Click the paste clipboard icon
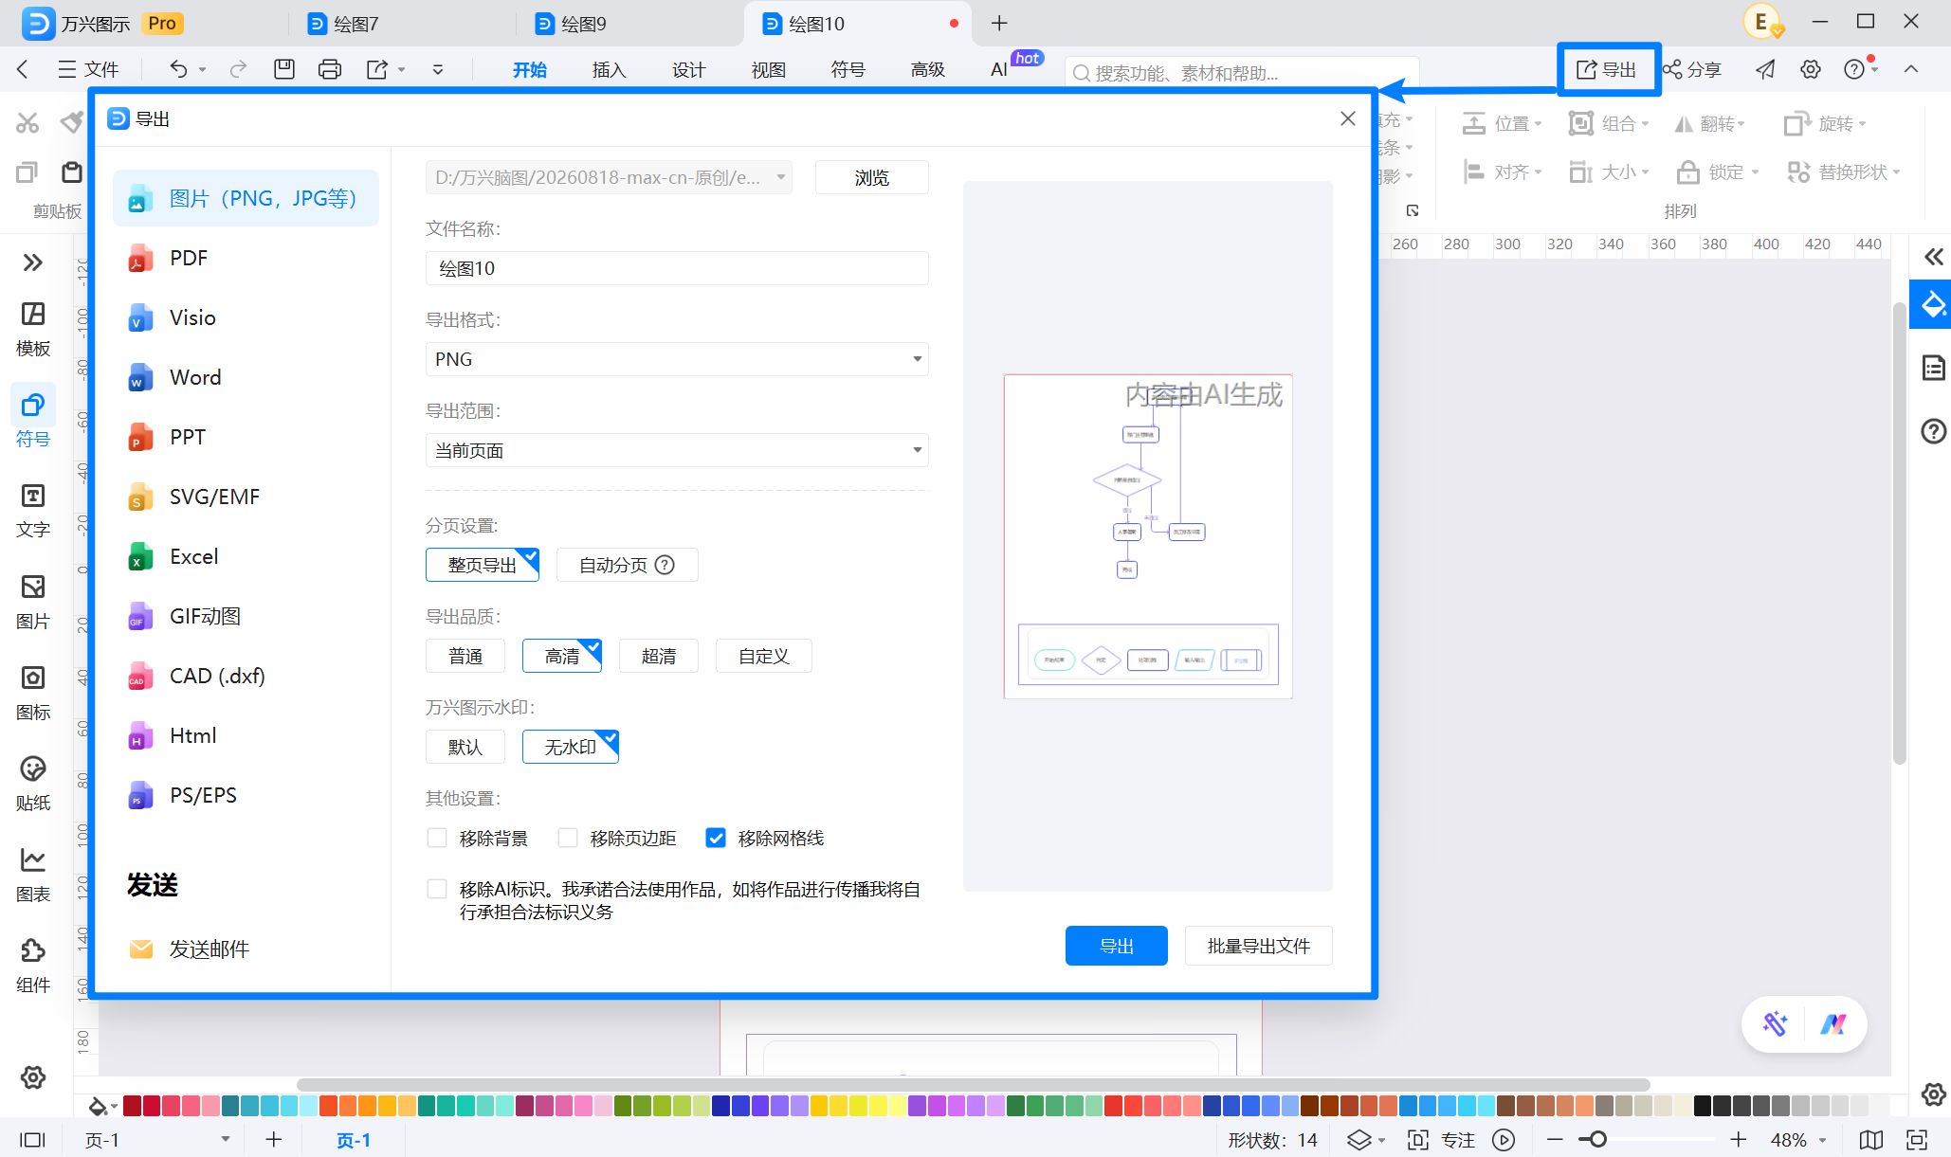This screenshot has width=1951, height=1157. click(72, 172)
